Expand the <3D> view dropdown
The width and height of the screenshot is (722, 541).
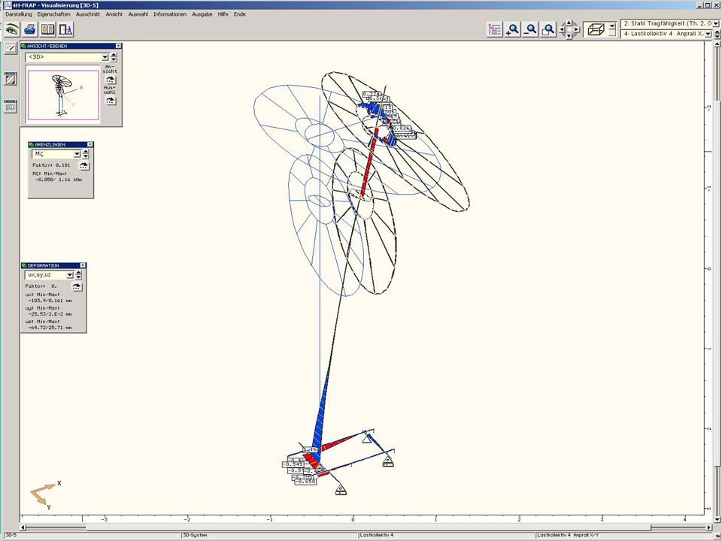point(105,57)
